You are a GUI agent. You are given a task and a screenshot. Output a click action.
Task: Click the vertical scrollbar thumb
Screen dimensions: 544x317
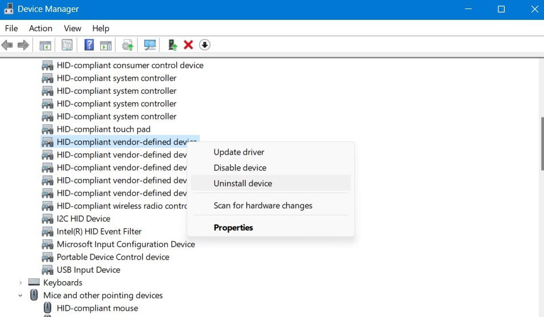point(542,144)
